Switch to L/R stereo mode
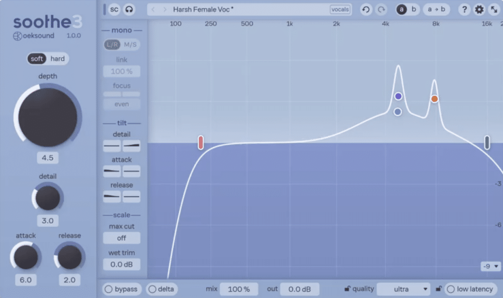This screenshot has width=503, height=298. coord(112,45)
